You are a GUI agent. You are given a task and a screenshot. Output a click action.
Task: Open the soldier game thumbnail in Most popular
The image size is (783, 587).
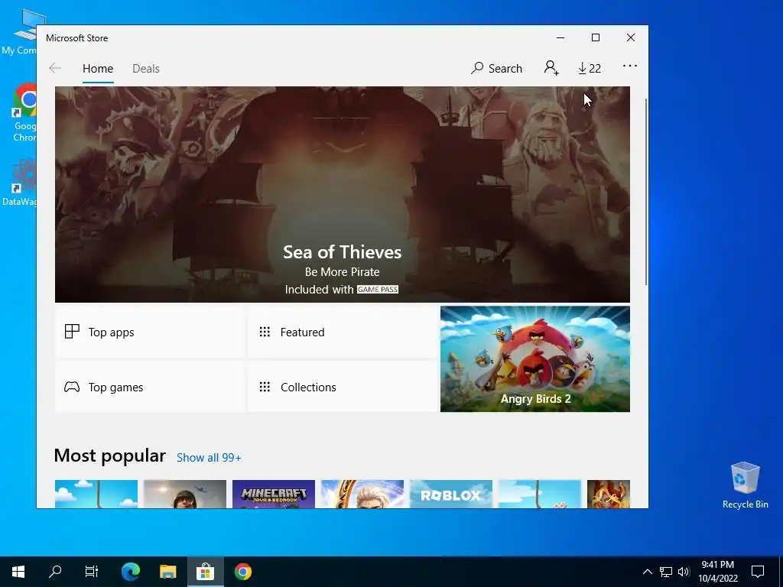pyautogui.click(x=185, y=495)
